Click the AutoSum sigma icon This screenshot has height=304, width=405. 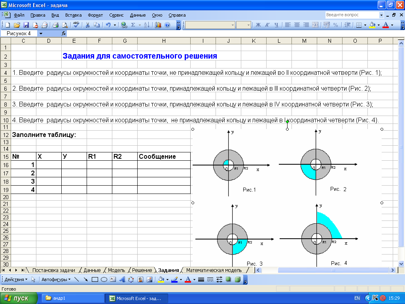[133, 25]
